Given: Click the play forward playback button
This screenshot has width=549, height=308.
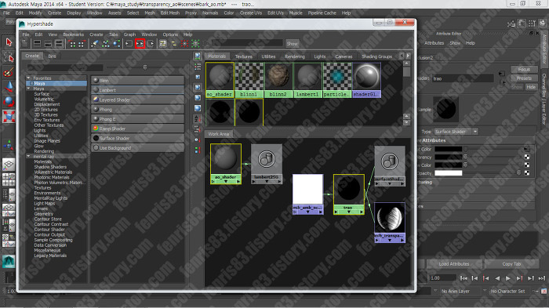Looking at the screenshot, I should 508,278.
